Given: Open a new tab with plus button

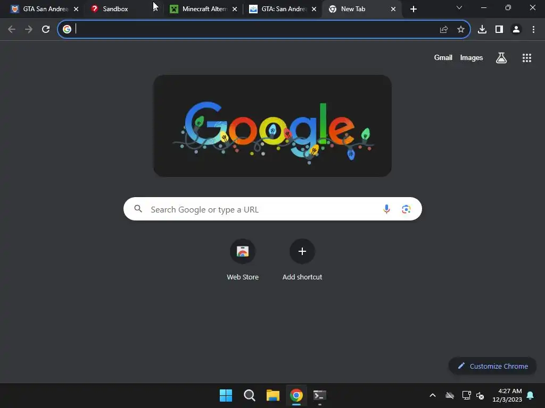Looking at the screenshot, I should pos(413,10).
